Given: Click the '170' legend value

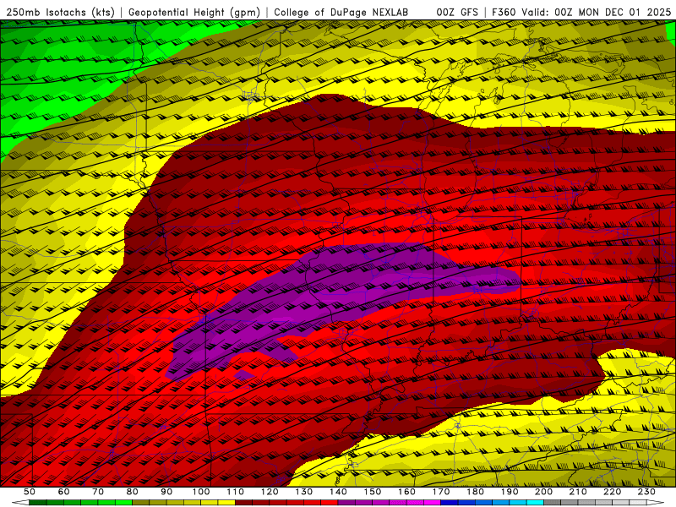Looking at the screenshot, I should 441,492.
